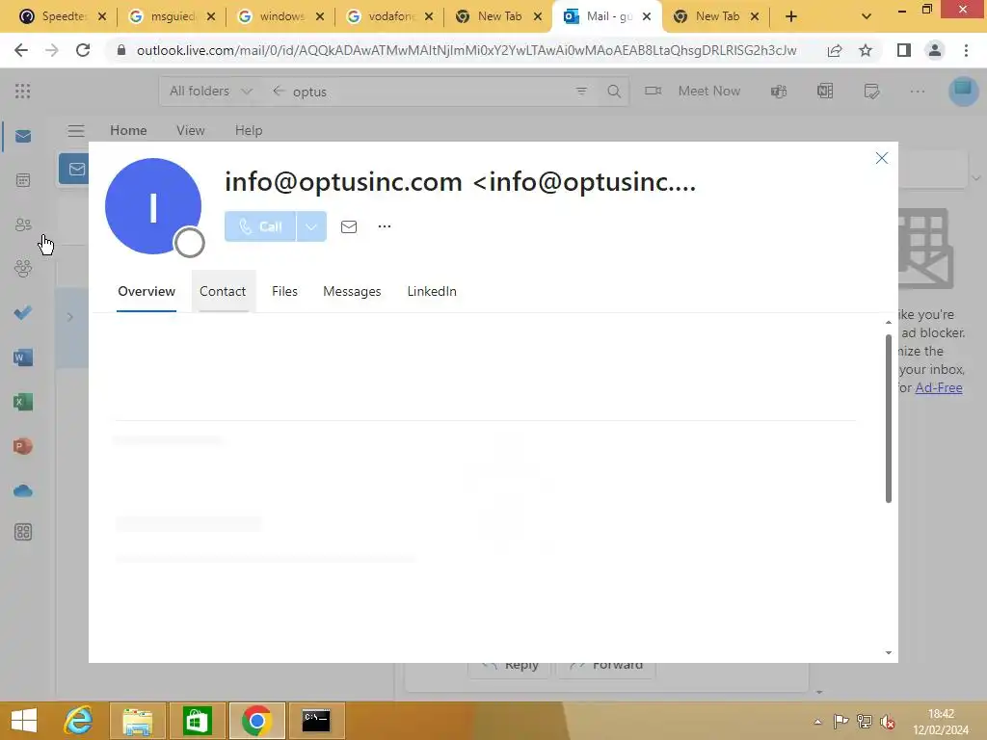
Task: Open My Day notes icon
Action: (x=871, y=92)
